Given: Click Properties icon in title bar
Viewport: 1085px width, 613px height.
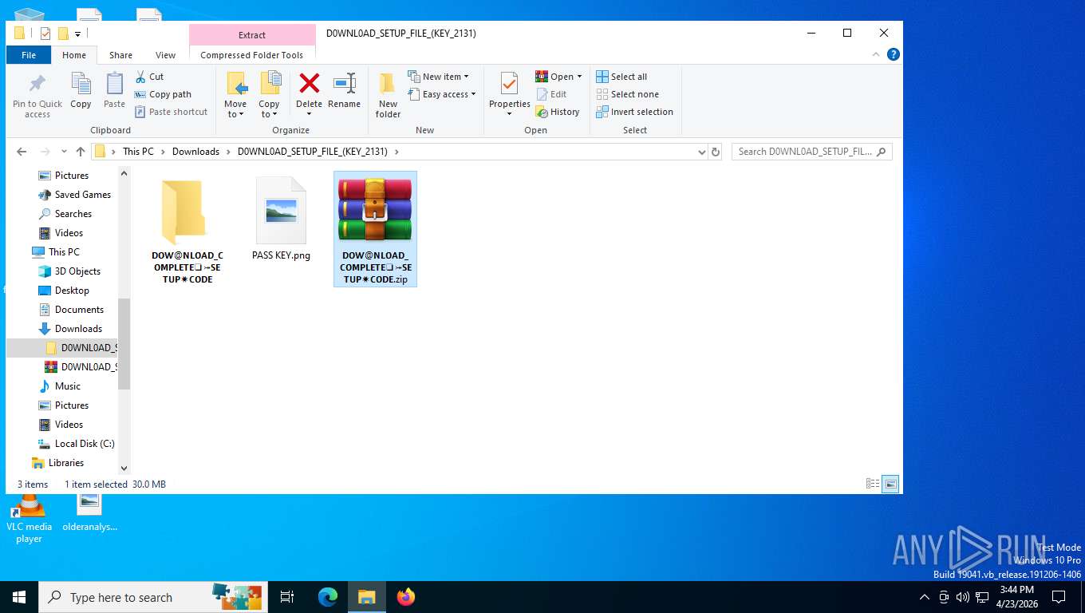Looking at the screenshot, I should (45, 34).
